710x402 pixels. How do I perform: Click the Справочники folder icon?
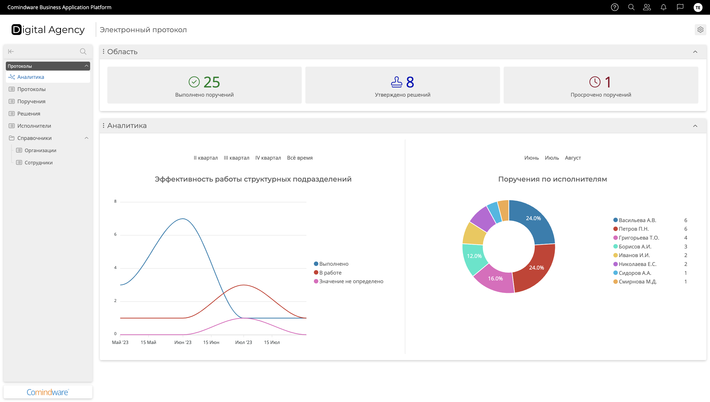pyautogui.click(x=12, y=138)
